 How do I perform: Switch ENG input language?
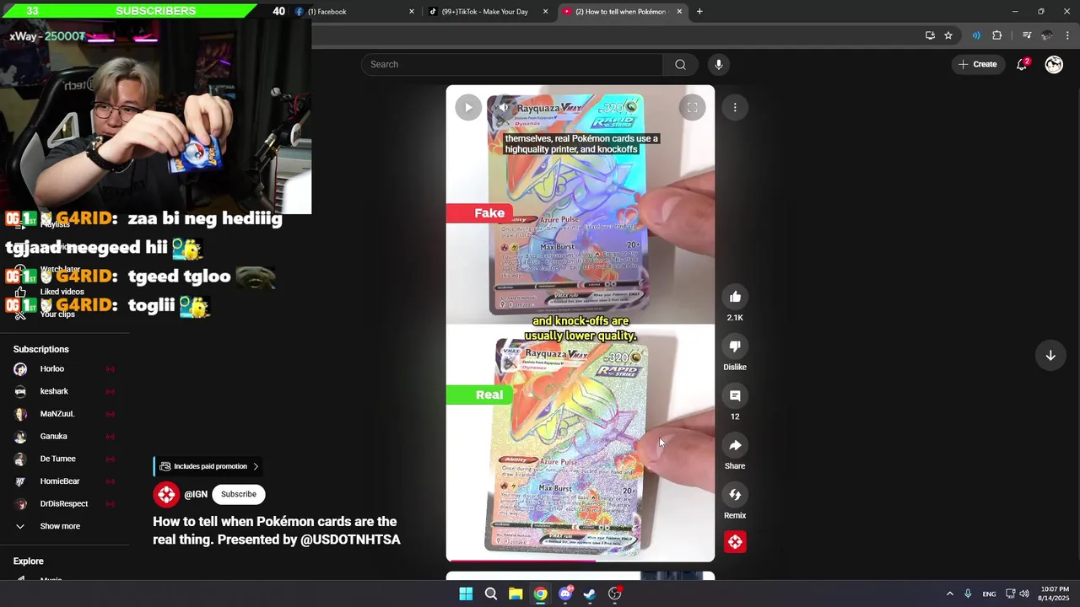(989, 594)
